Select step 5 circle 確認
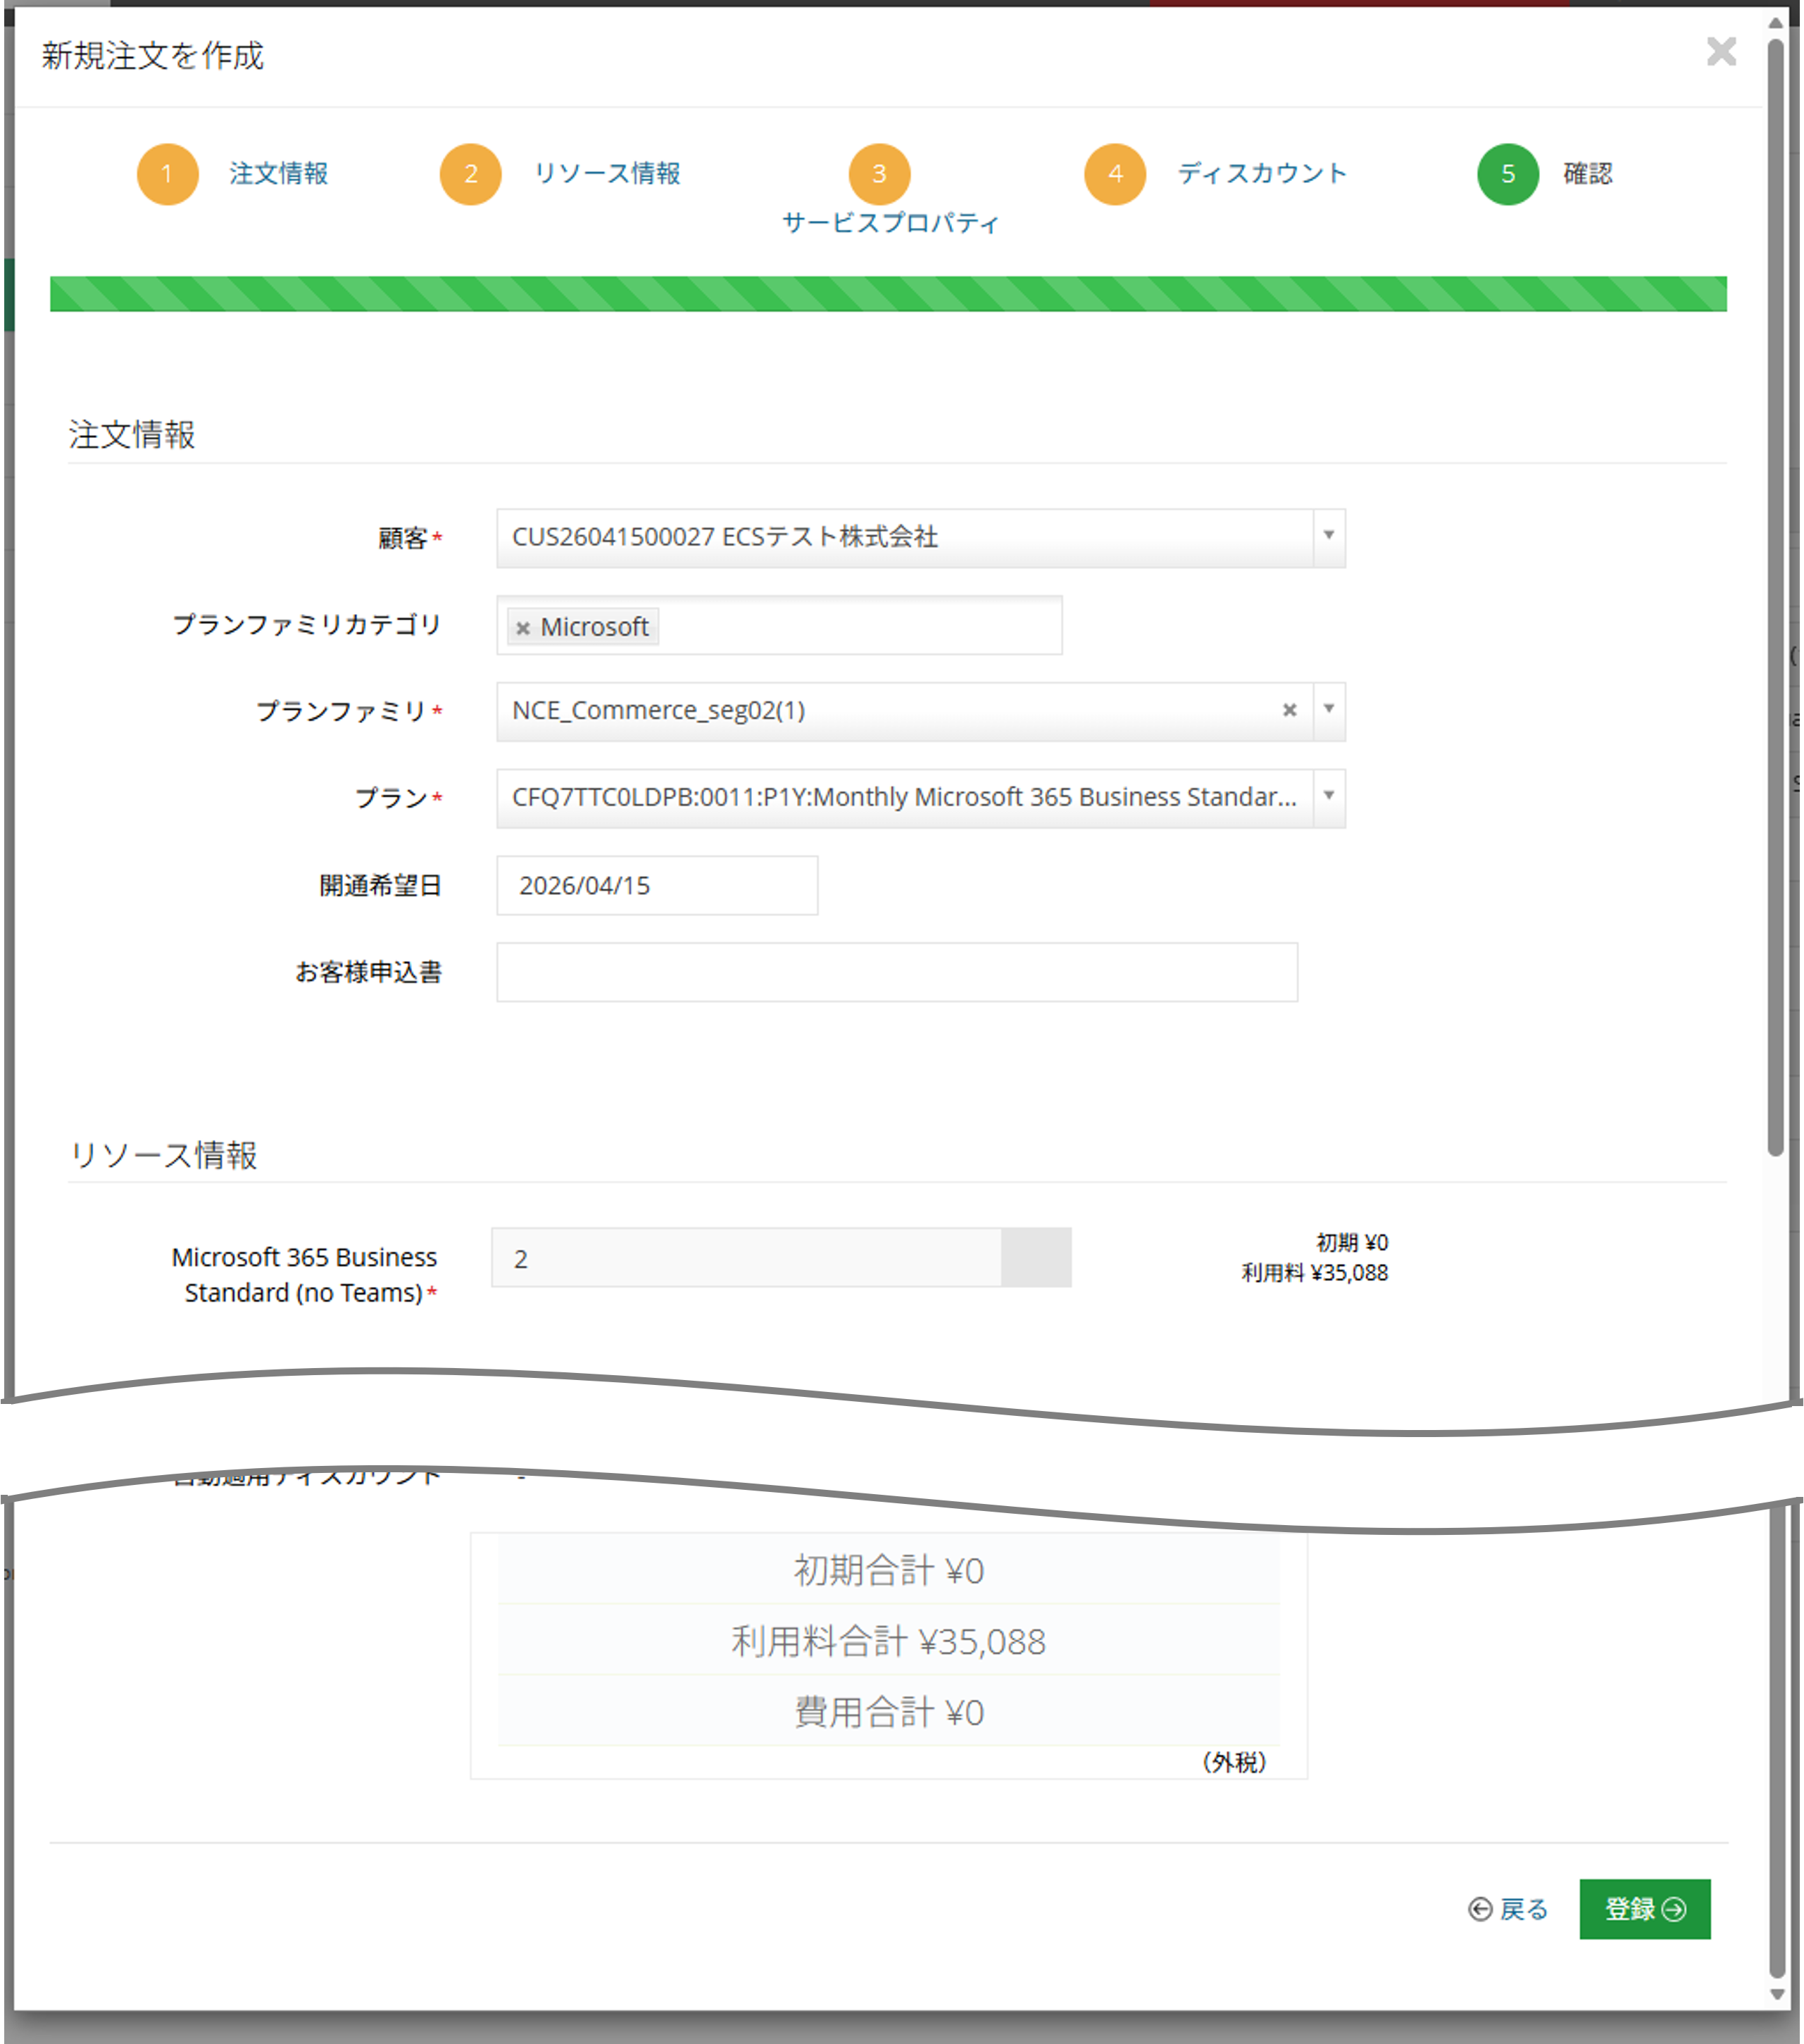Screen dimensions: 1804x2044 1508,174
